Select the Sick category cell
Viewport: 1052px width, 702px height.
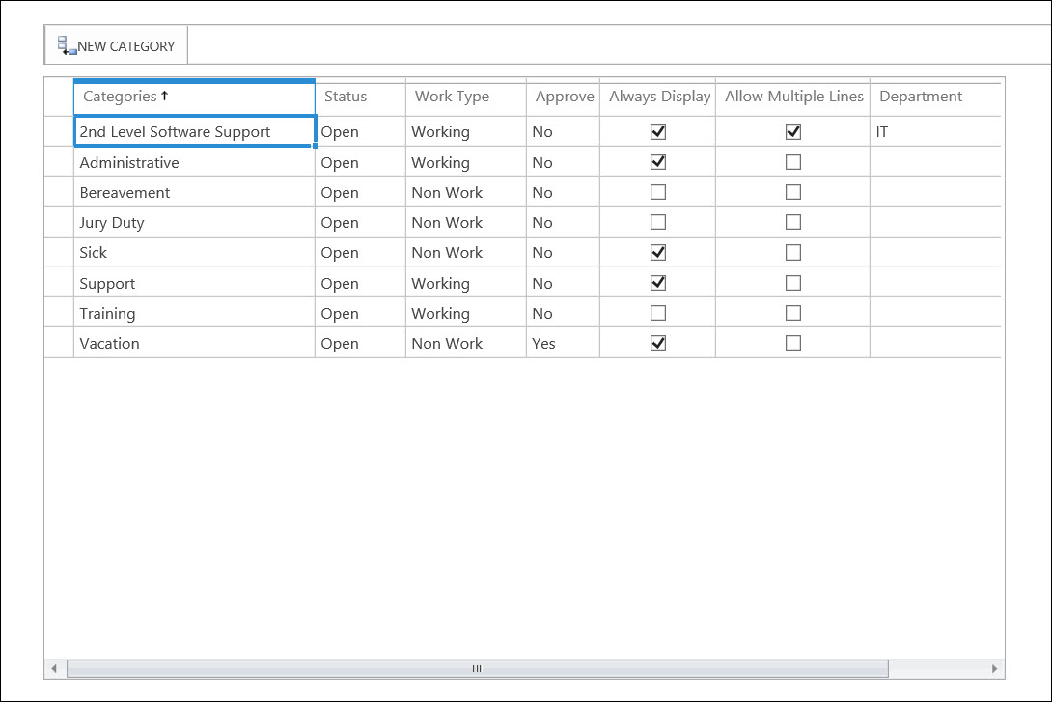[194, 252]
